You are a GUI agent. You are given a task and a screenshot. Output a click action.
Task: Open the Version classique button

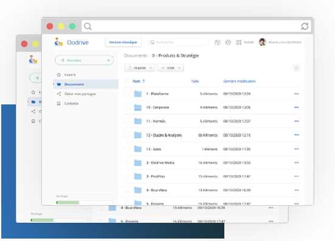tap(123, 42)
